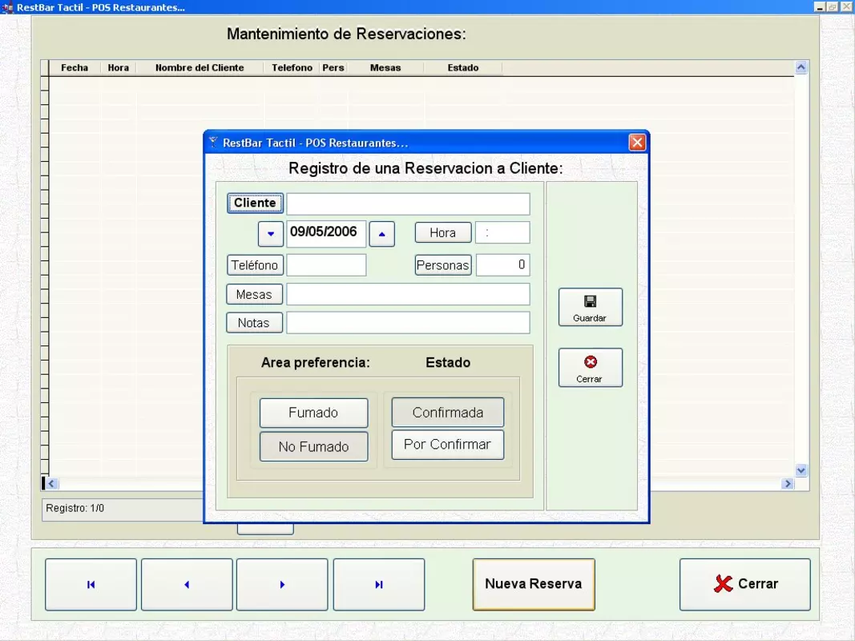
Task: Focus the Notas input field
Action: [408, 323]
